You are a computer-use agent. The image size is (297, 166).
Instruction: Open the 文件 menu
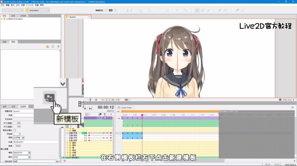coord(2,5)
